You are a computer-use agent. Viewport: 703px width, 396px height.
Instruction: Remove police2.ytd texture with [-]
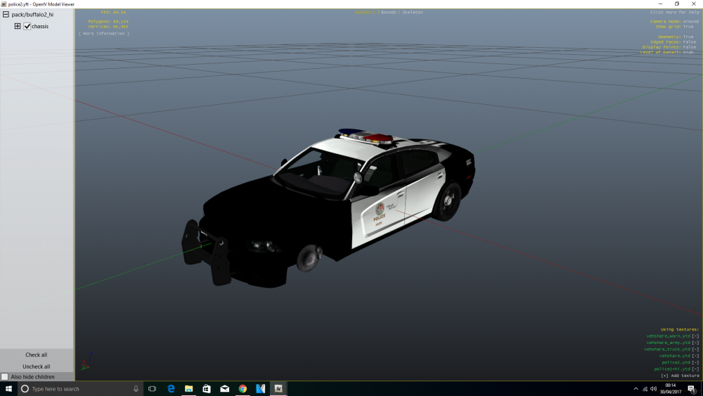695,362
